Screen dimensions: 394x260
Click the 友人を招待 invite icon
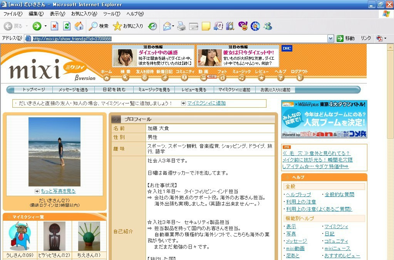click(x=144, y=77)
